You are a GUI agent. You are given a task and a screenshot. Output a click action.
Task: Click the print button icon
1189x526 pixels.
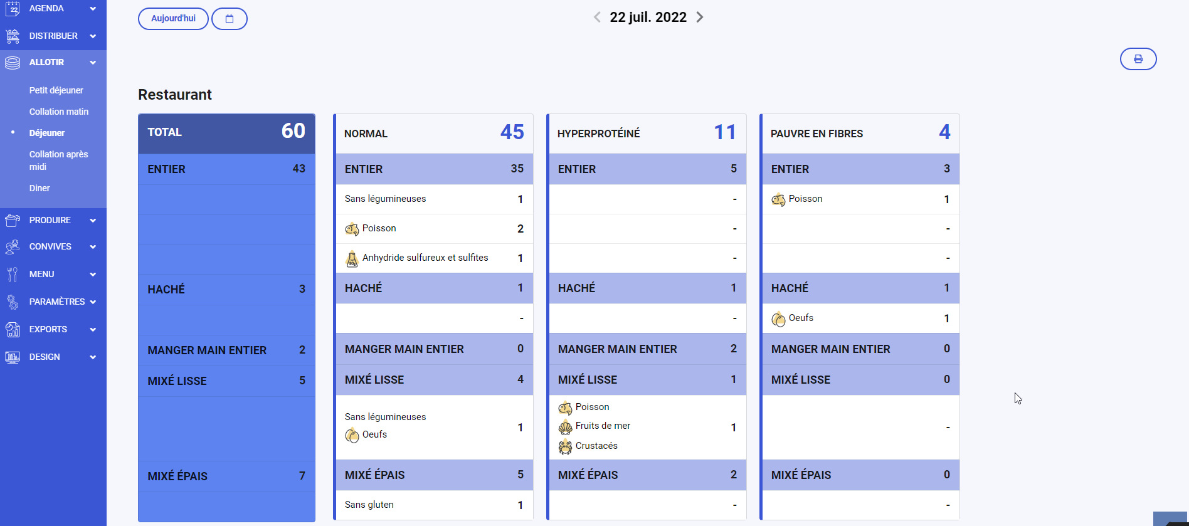(x=1138, y=59)
